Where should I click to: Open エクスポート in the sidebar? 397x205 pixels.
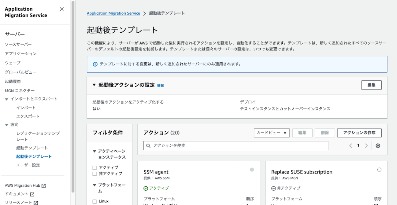pos(28,116)
